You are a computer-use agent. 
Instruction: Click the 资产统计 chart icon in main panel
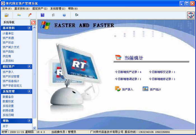[145, 89]
